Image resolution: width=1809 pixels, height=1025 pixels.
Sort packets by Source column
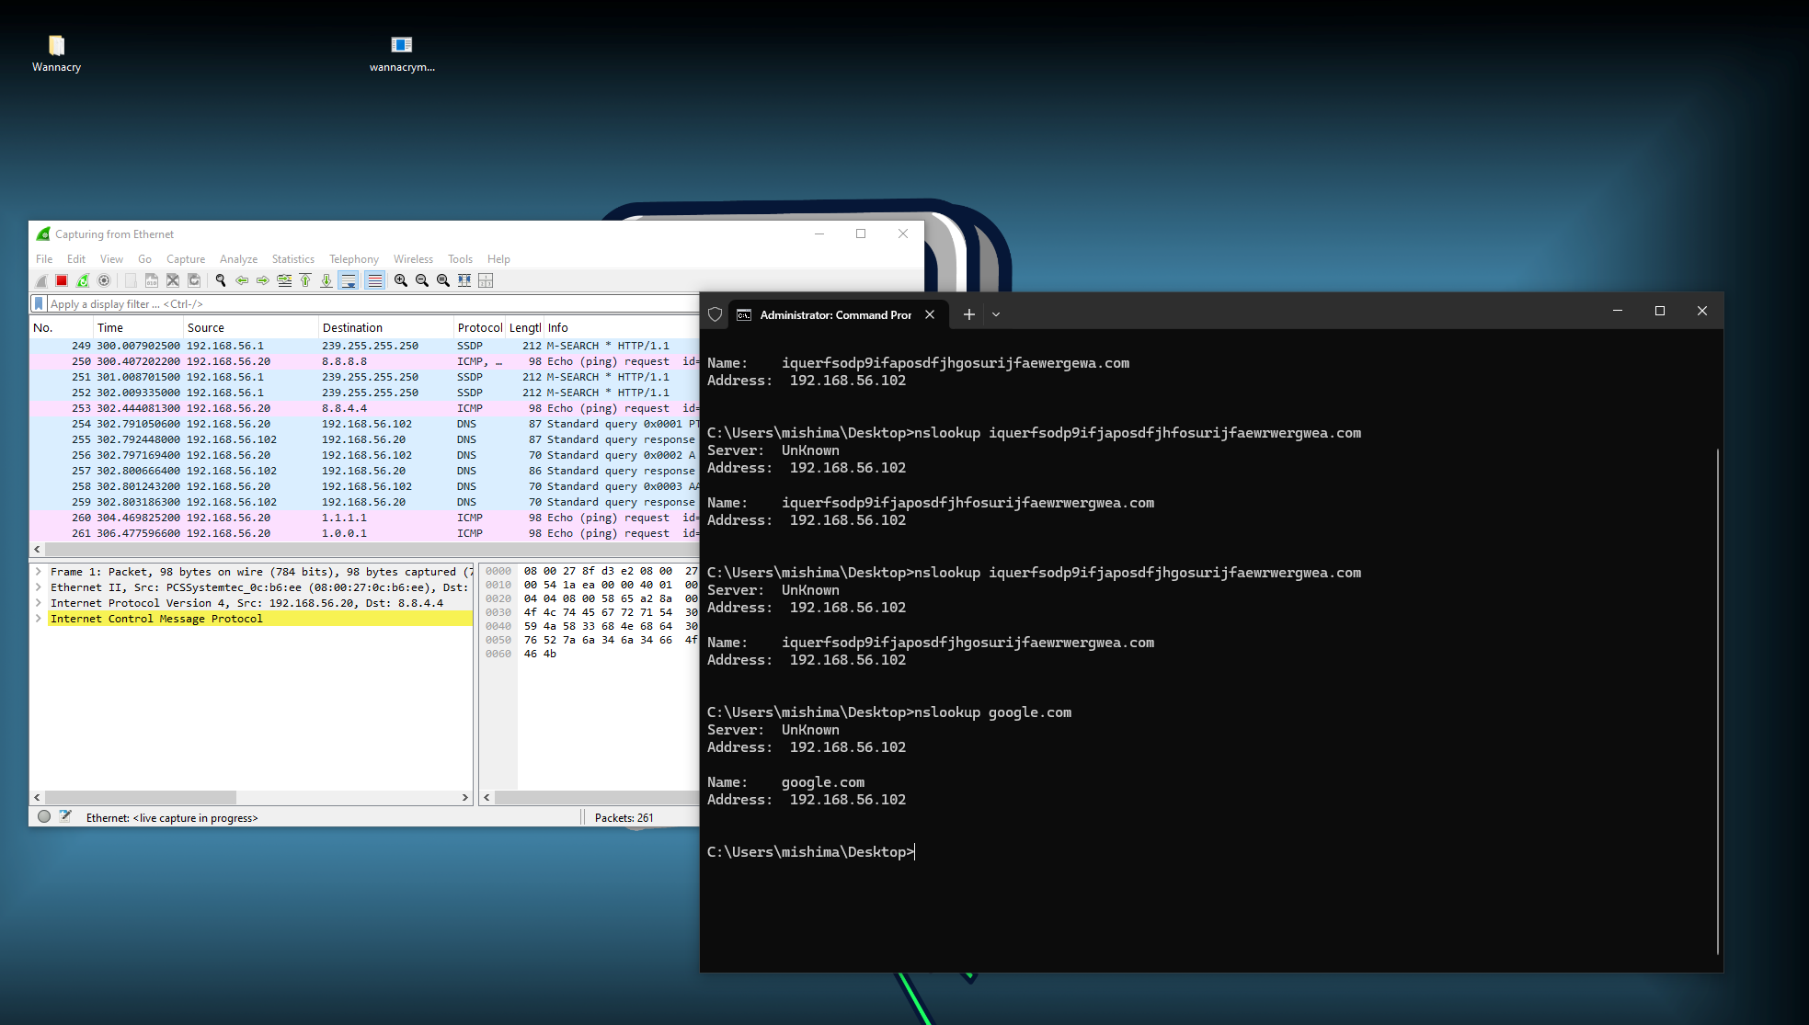[251, 327]
